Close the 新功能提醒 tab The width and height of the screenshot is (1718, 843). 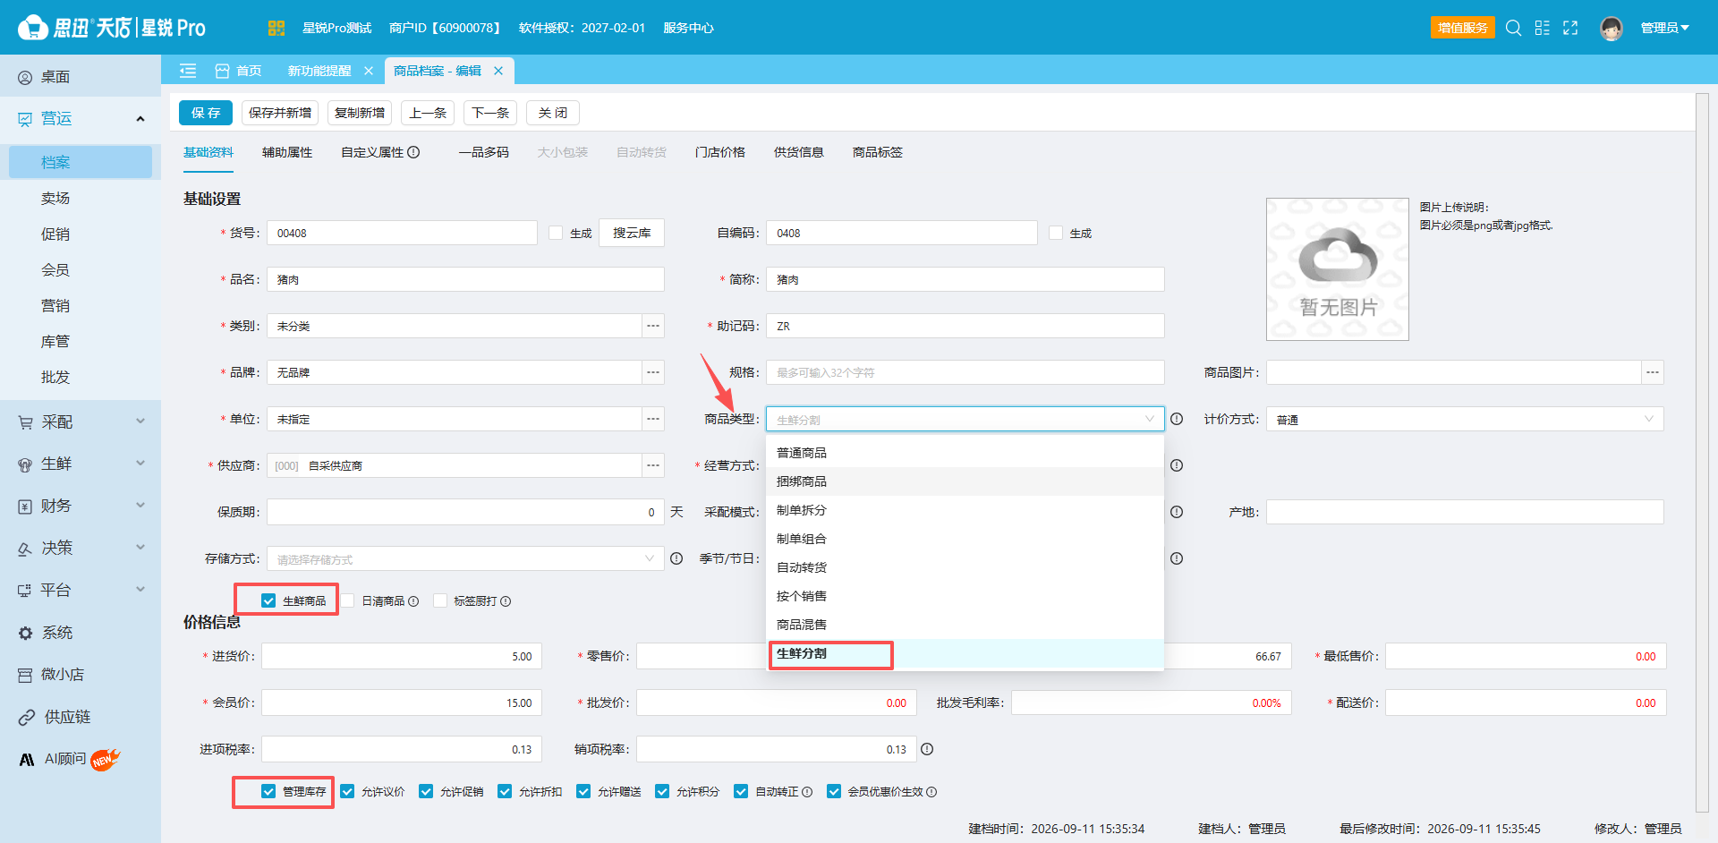[x=369, y=71]
